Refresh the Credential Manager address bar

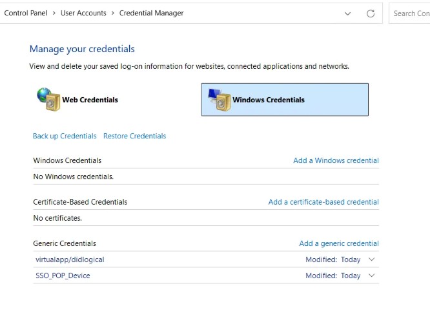(371, 14)
